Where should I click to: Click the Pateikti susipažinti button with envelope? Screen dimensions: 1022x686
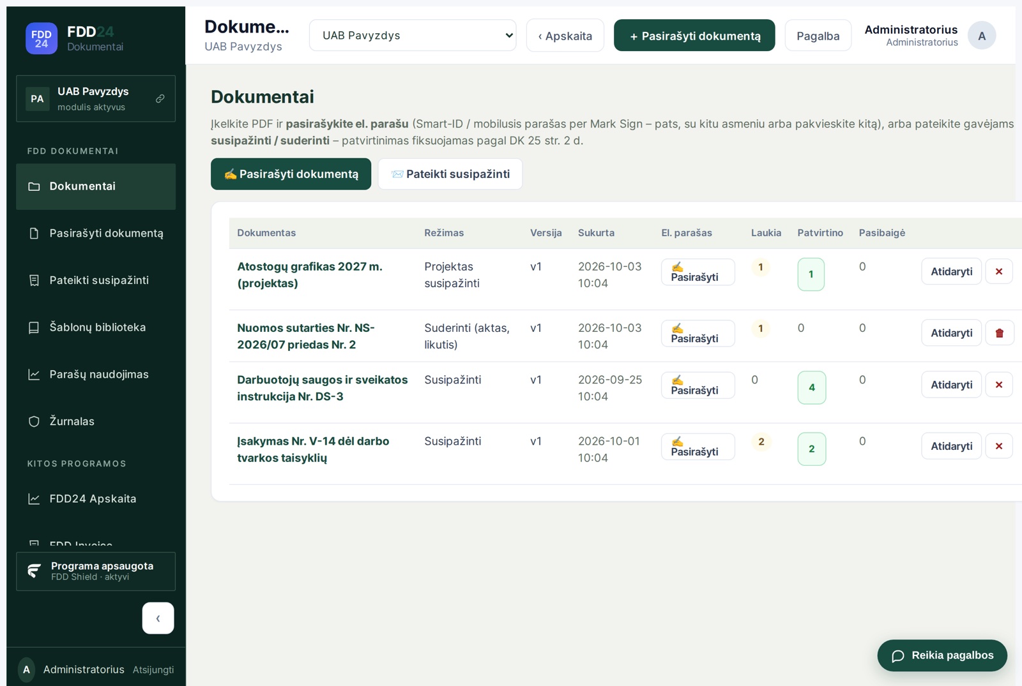(450, 174)
